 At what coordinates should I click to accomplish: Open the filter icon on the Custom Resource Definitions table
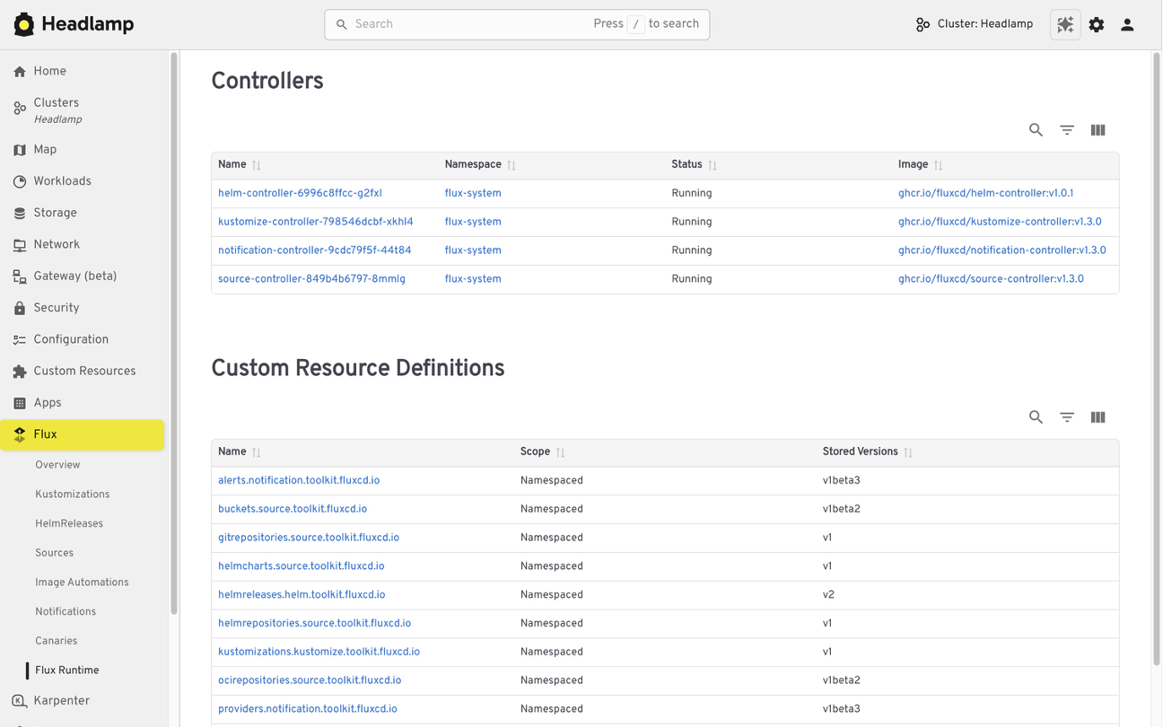click(1066, 416)
